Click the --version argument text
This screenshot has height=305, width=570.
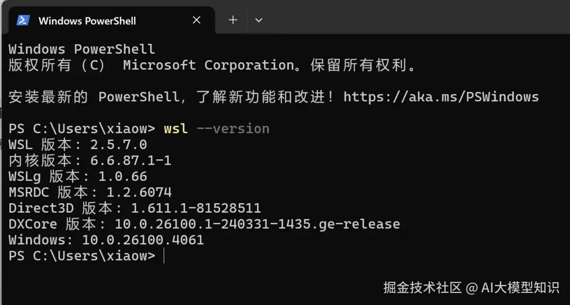232,129
